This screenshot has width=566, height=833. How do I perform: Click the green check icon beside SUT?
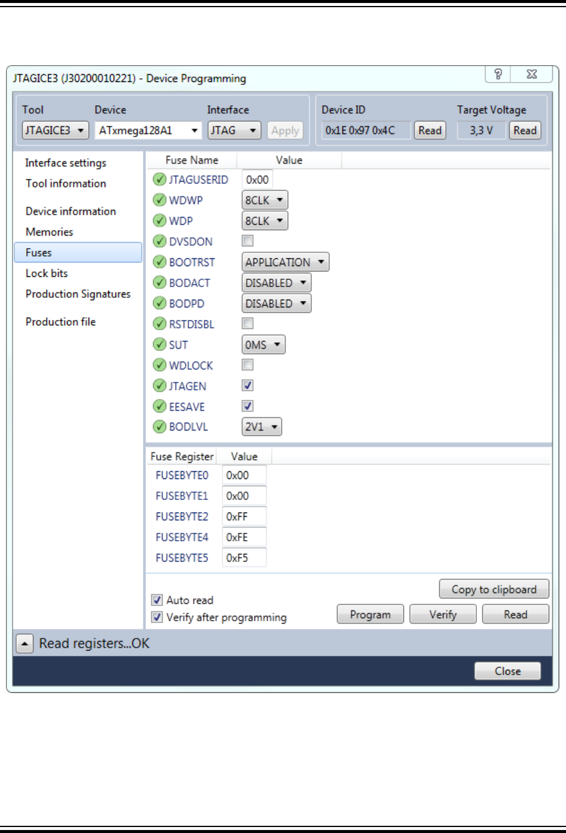160,344
